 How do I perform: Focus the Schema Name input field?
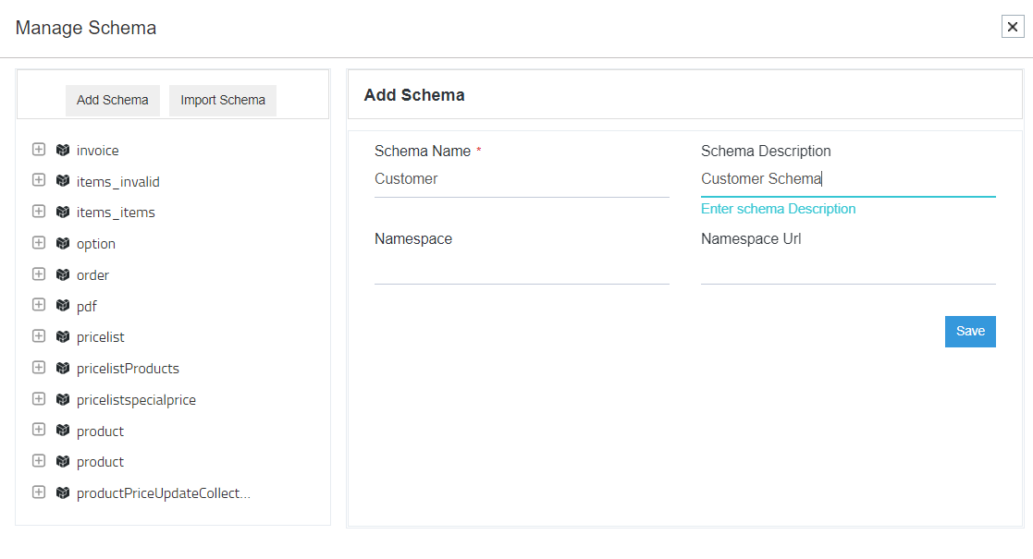[x=521, y=179]
